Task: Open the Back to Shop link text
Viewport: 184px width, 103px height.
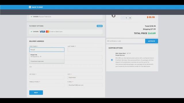Action: pyautogui.click(x=37, y=7)
